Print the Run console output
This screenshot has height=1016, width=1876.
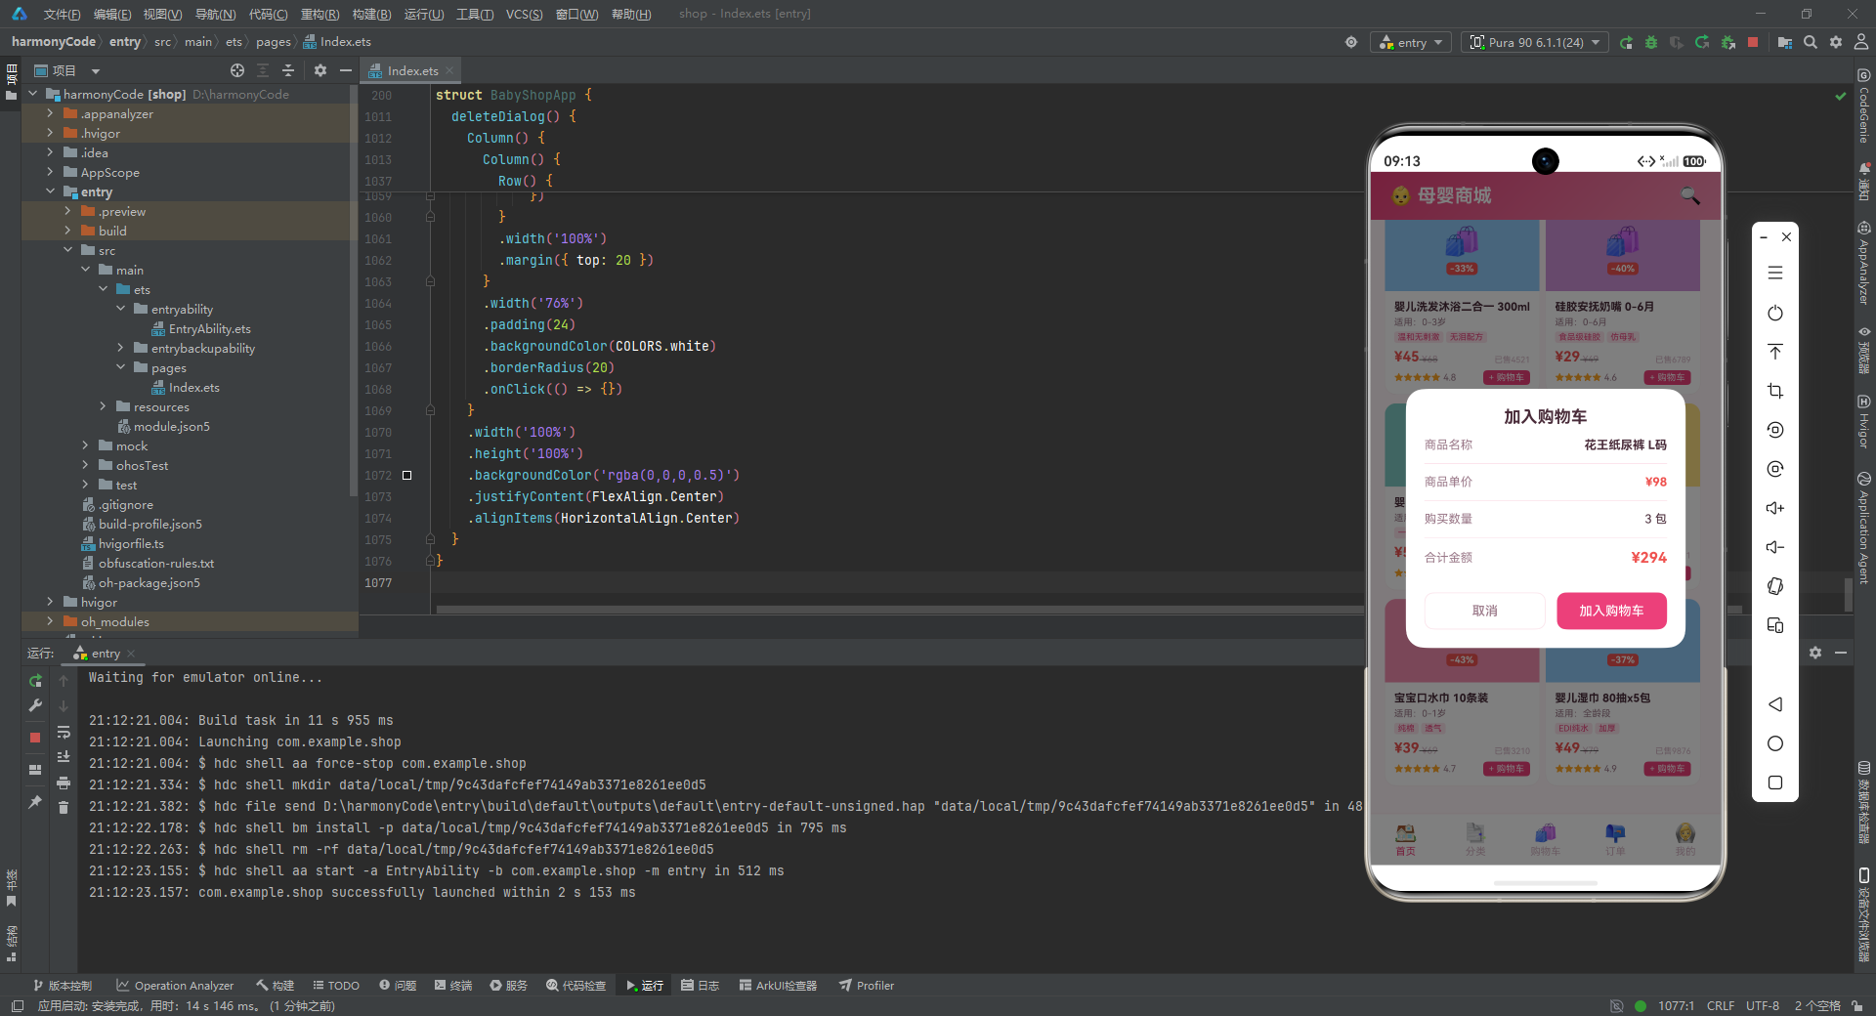(x=64, y=783)
